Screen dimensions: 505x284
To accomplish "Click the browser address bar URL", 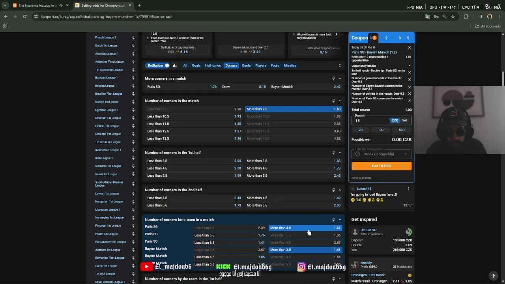I will click(106, 17).
